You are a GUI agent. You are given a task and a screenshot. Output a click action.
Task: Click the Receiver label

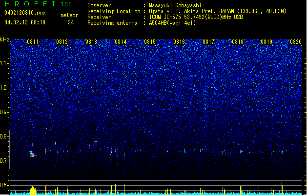99,17
